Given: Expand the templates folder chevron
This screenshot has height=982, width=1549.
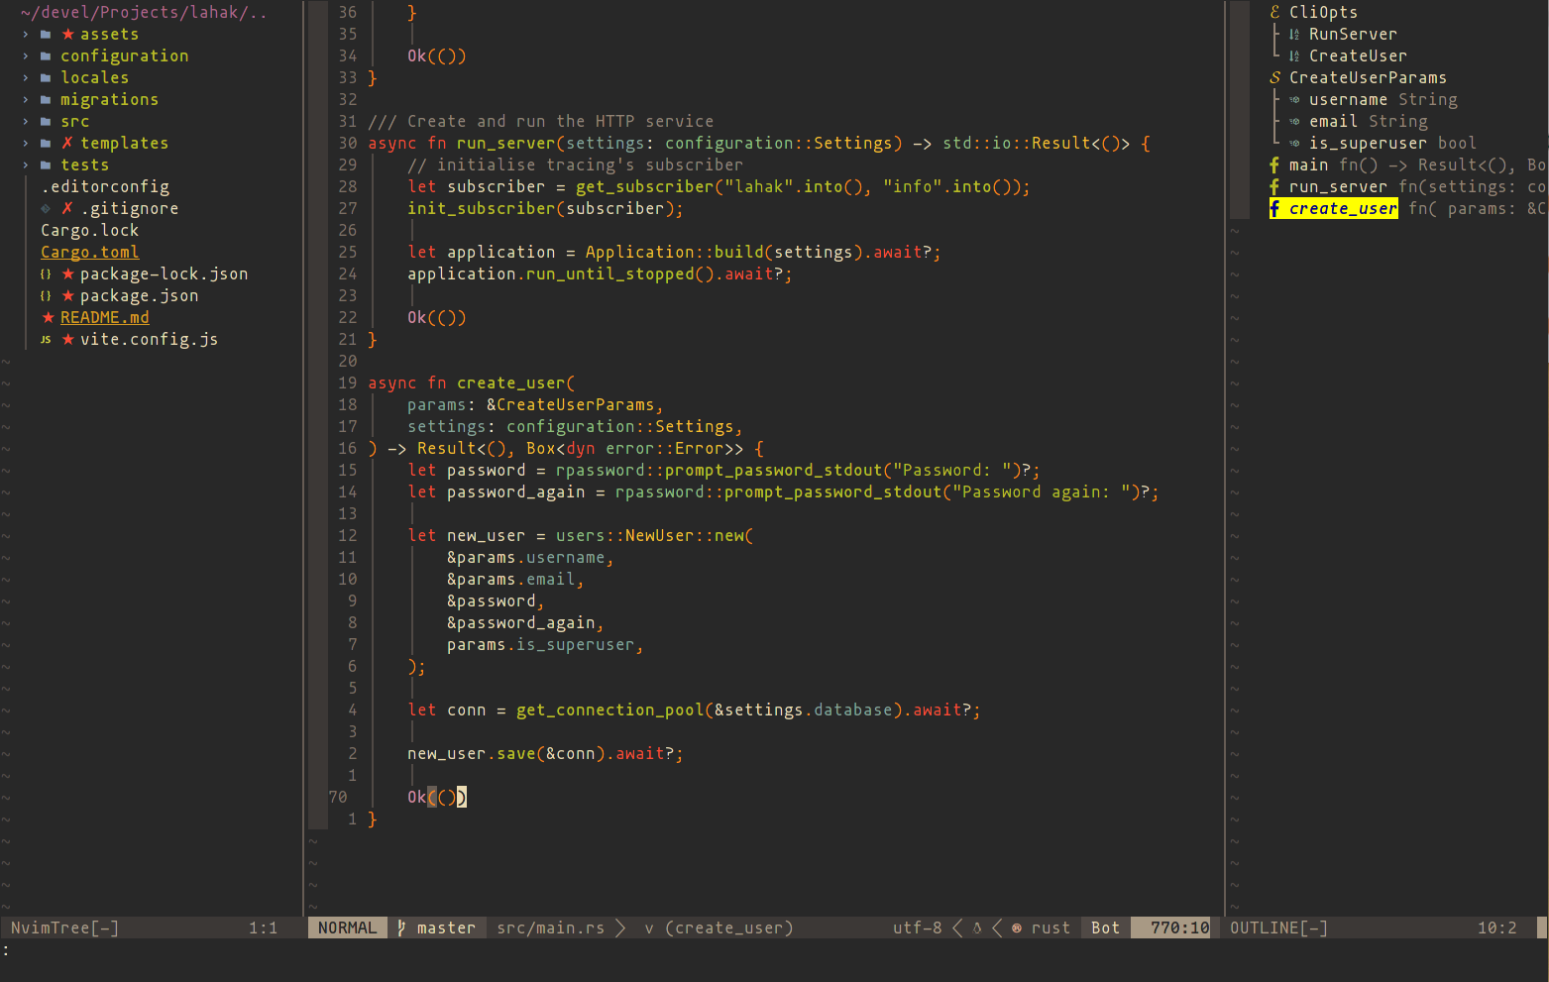Looking at the screenshot, I should 26,144.
